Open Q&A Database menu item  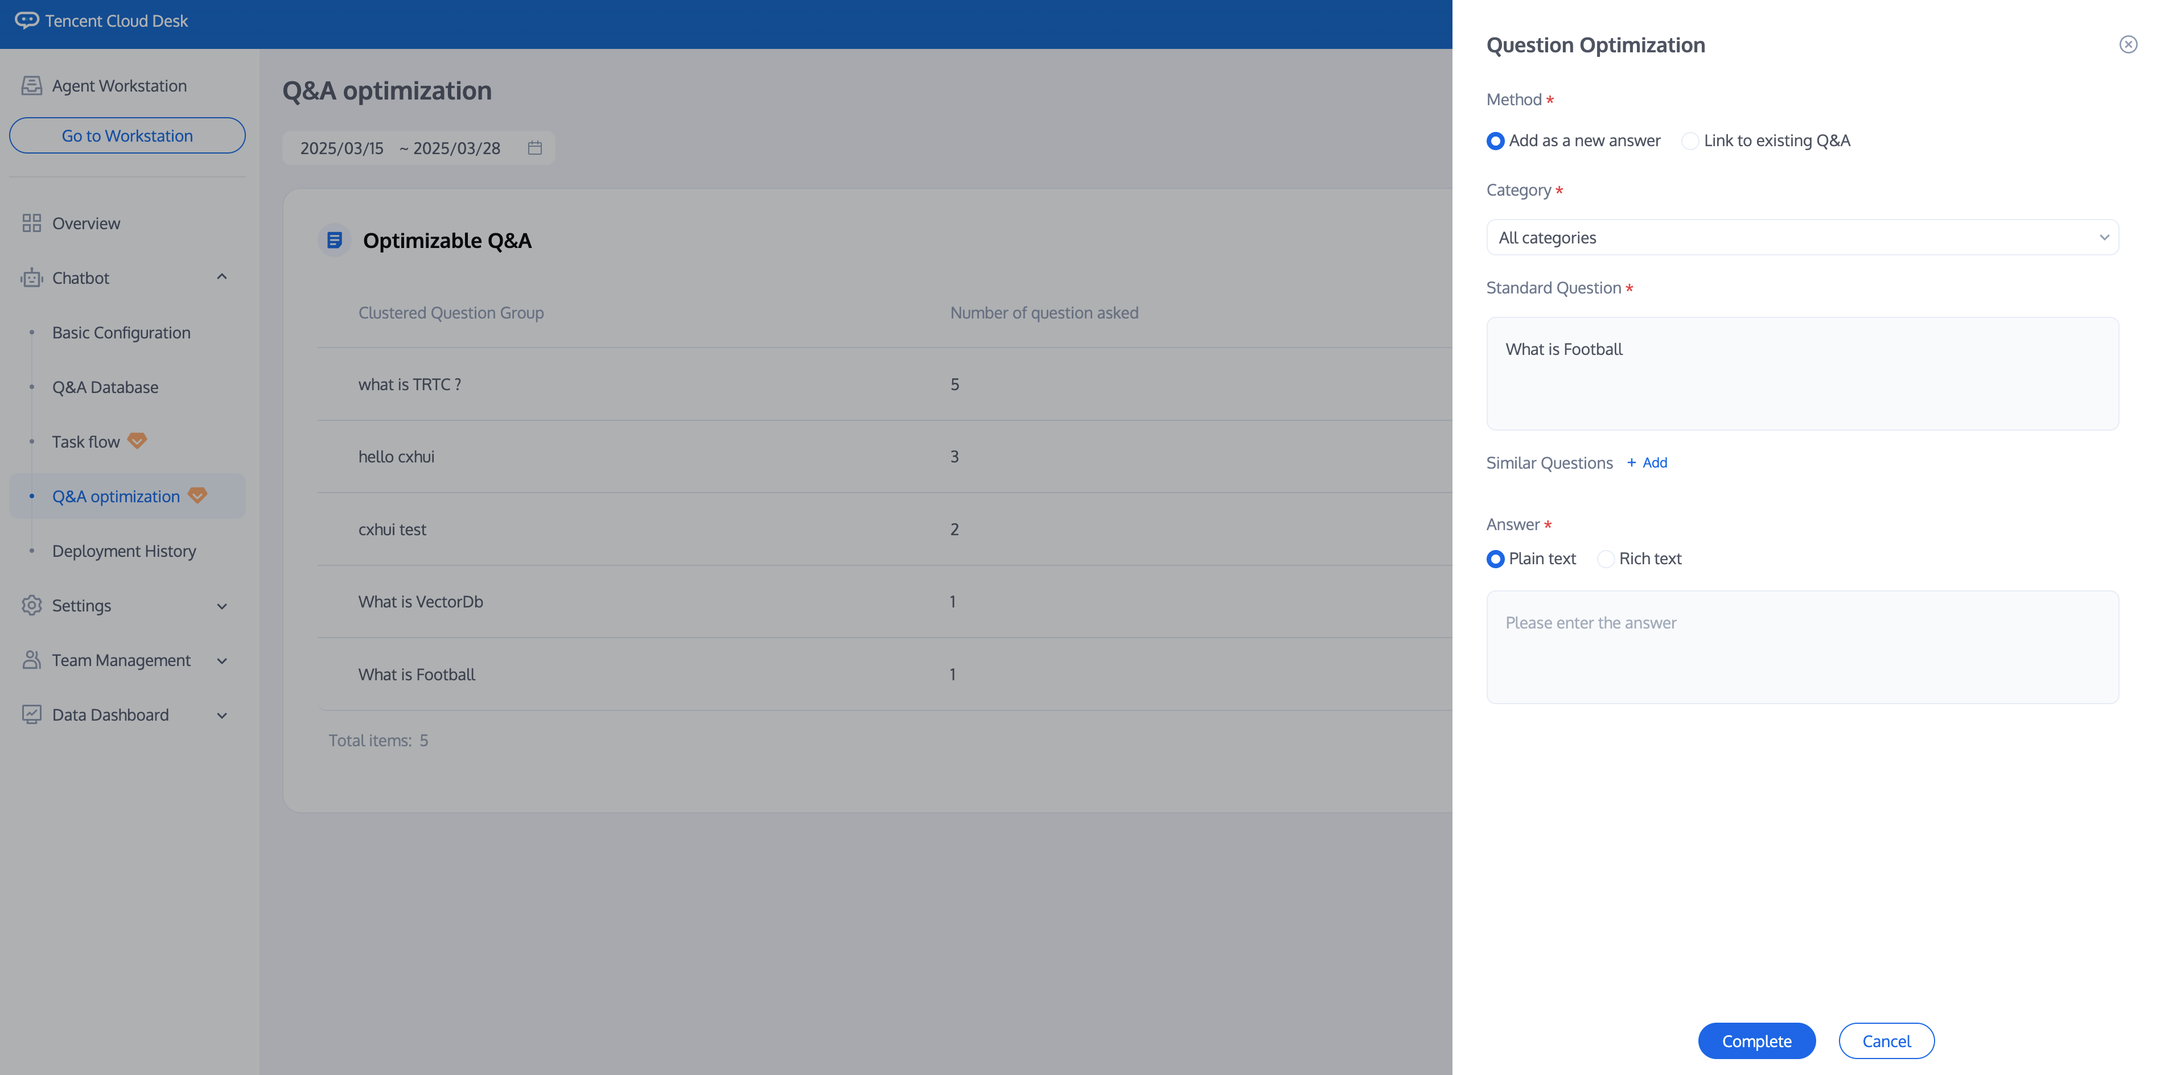click(105, 387)
